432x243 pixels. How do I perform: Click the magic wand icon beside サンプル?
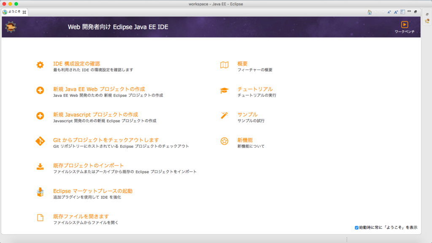(x=224, y=115)
